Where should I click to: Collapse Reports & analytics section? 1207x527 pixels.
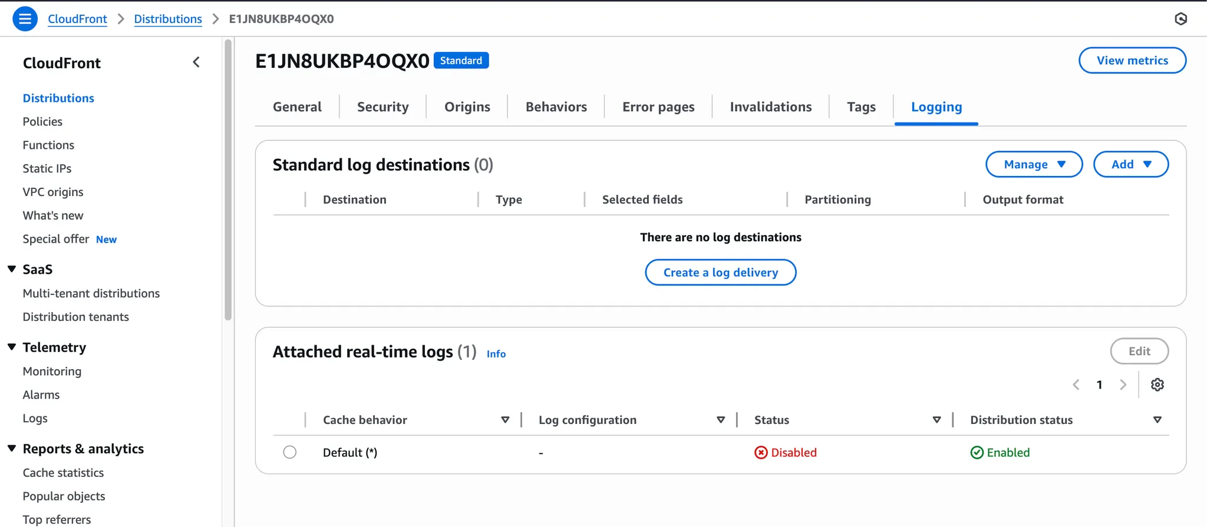[12, 449]
